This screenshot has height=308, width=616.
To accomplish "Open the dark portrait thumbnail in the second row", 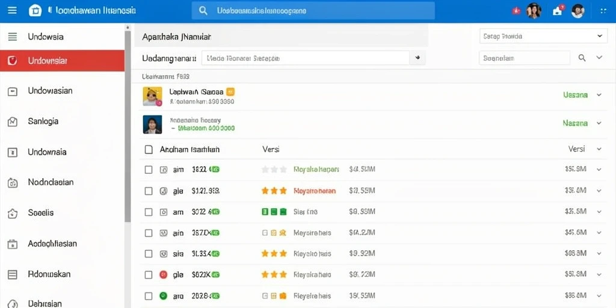I will (152, 125).
